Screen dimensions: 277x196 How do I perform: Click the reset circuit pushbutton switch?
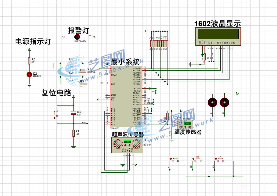pos(56,113)
